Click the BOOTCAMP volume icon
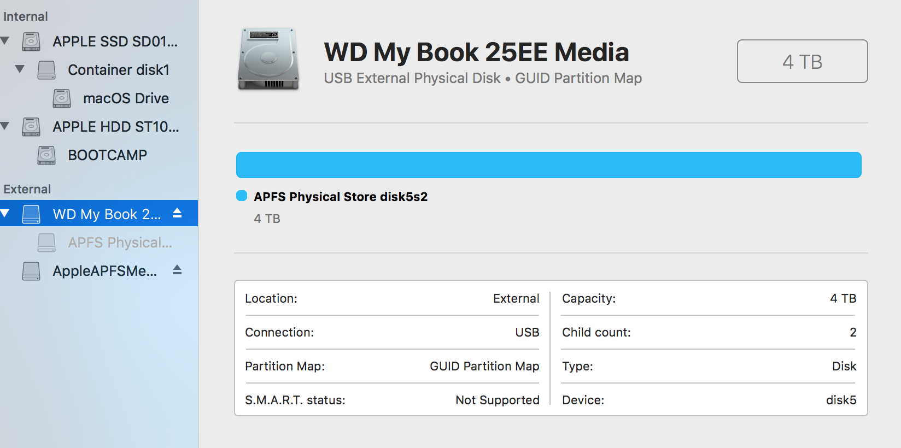The width and height of the screenshot is (901, 448). (x=46, y=155)
